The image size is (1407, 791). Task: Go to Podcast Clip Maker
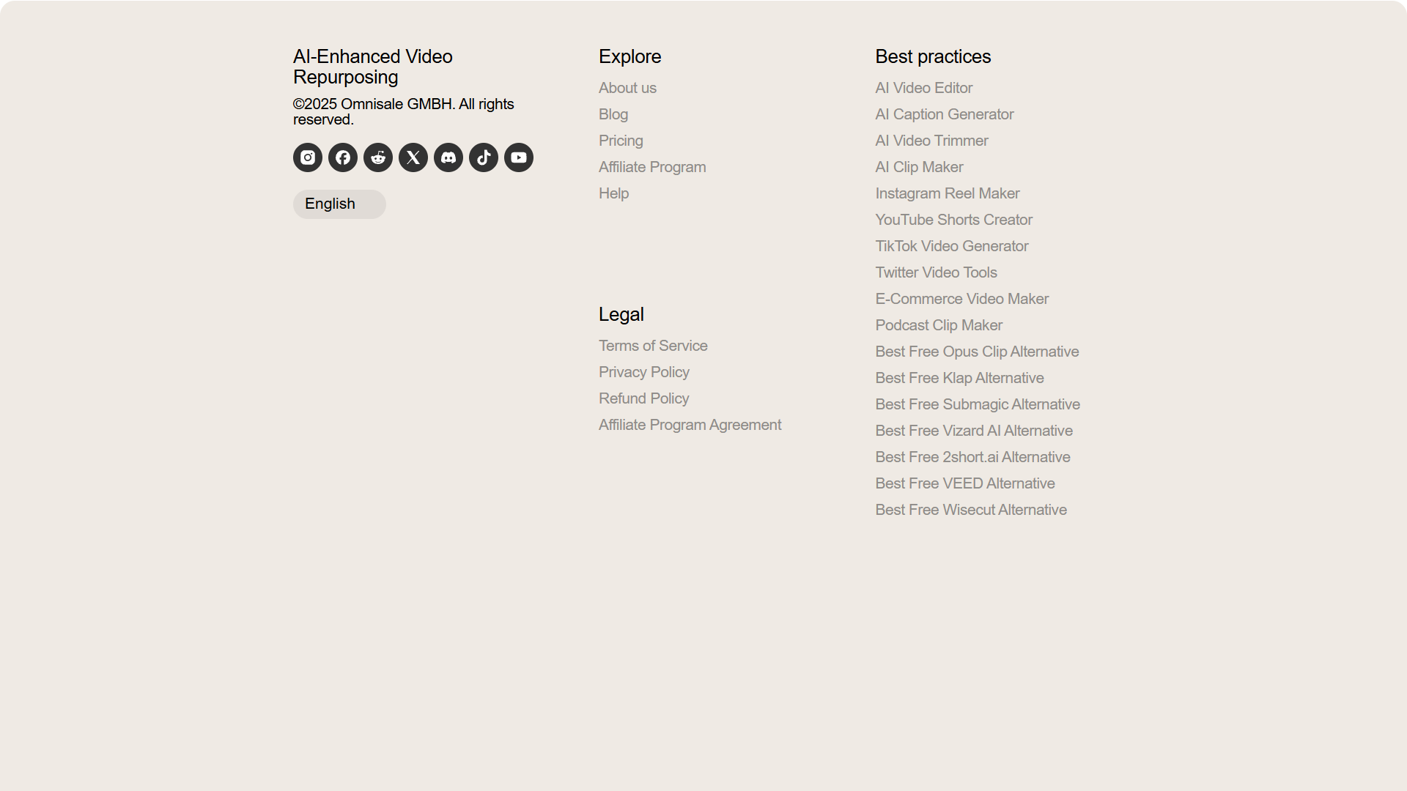click(939, 325)
